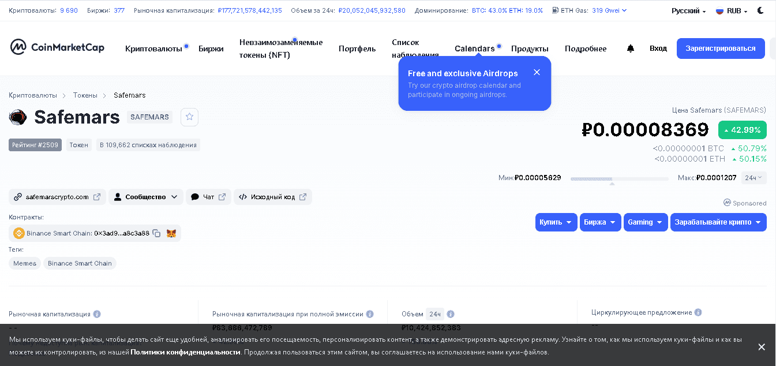Click info icon beside Циркулирующее предложение
The image size is (776, 366).
point(698,312)
